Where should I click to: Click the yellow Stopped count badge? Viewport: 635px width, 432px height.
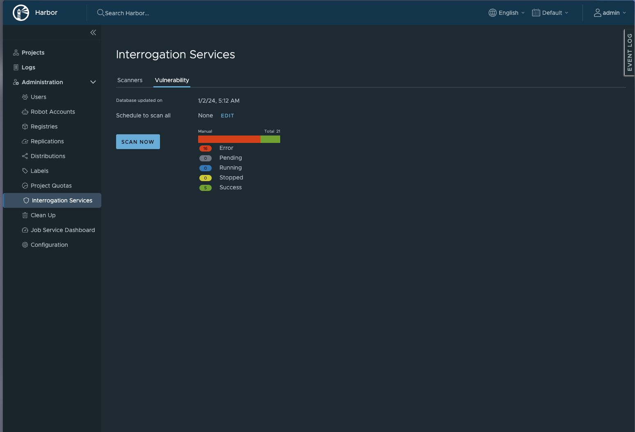206,178
